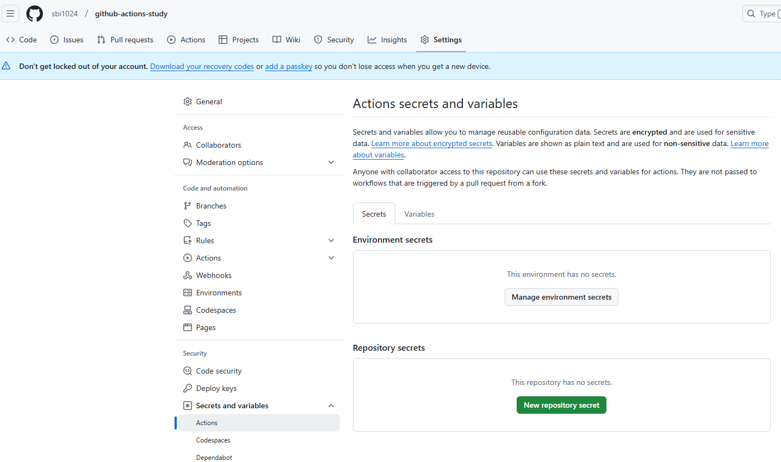Viewport: 781px width, 462px height.
Task: Click the Code security scan icon
Action: click(188, 371)
